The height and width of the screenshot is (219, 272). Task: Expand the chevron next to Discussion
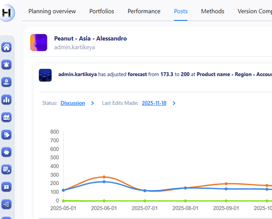(x=93, y=103)
